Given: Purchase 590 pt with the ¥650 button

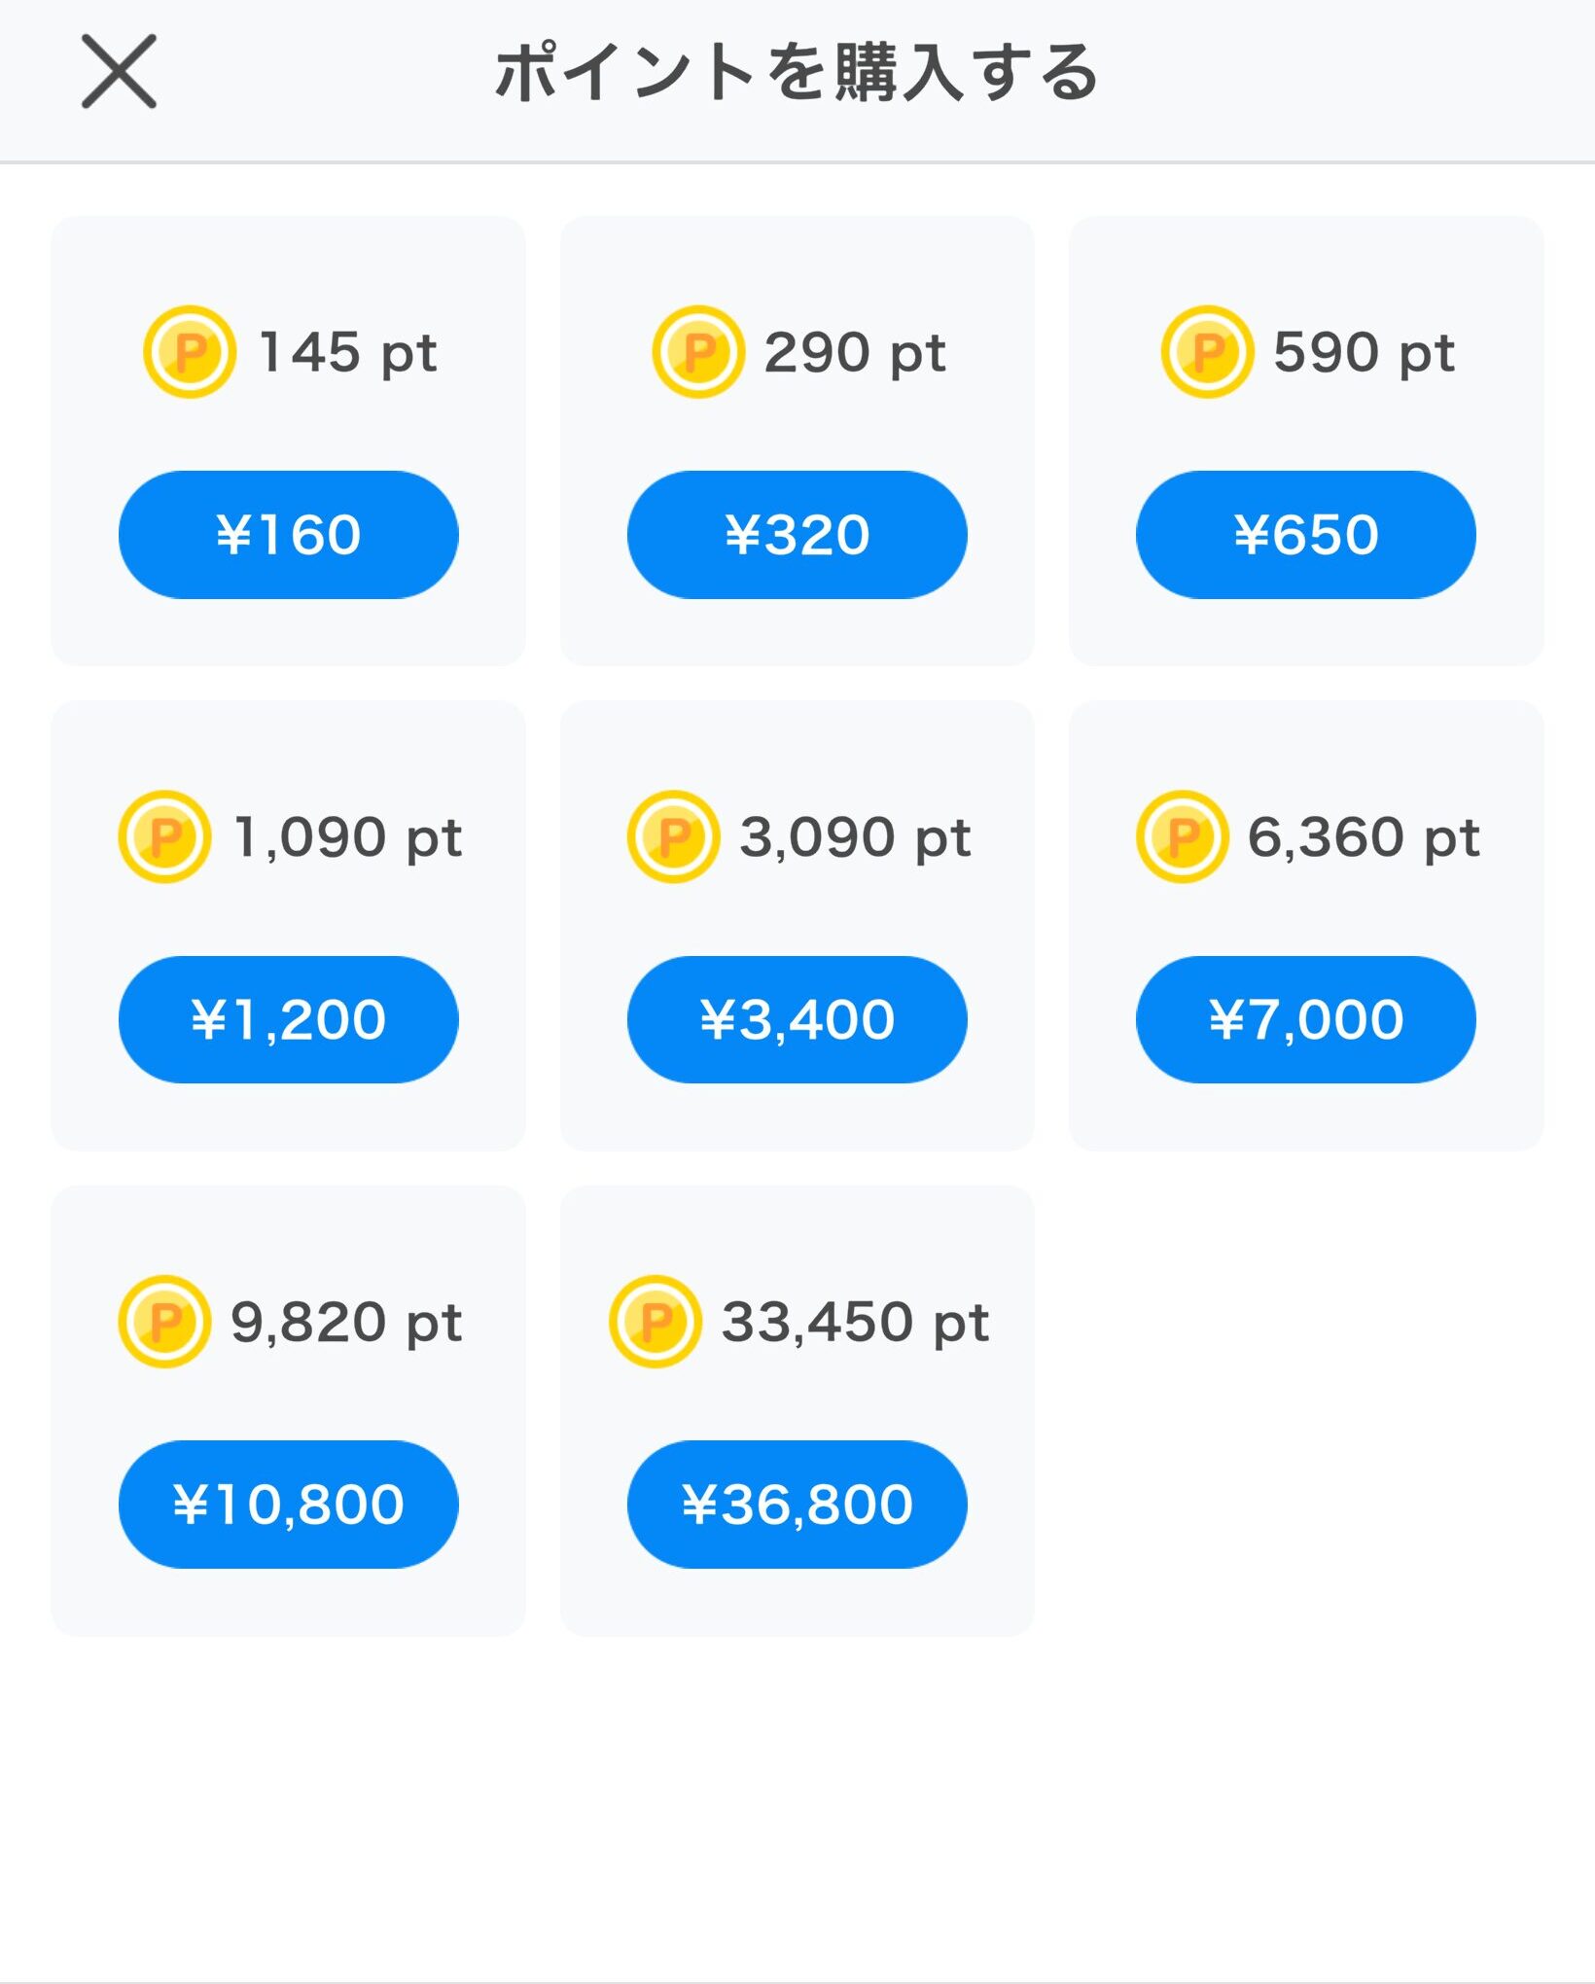Looking at the screenshot, I should click(x=1305, y=535).
